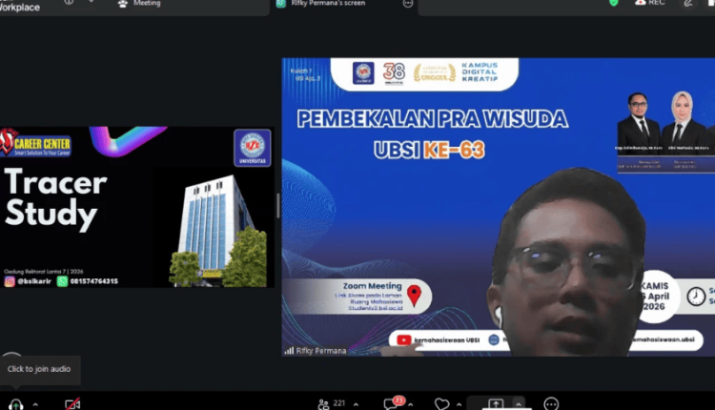Click the UBSI KE-63 heading text
715x410 pixels.
(x=429, y=150)
